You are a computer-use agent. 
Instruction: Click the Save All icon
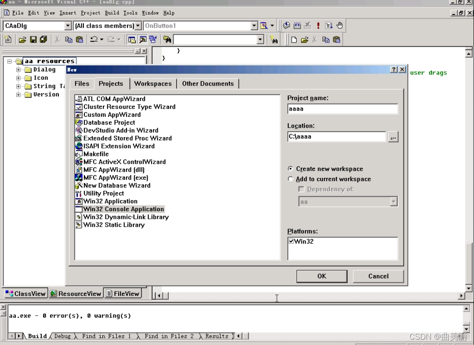(x=43, y=40)
